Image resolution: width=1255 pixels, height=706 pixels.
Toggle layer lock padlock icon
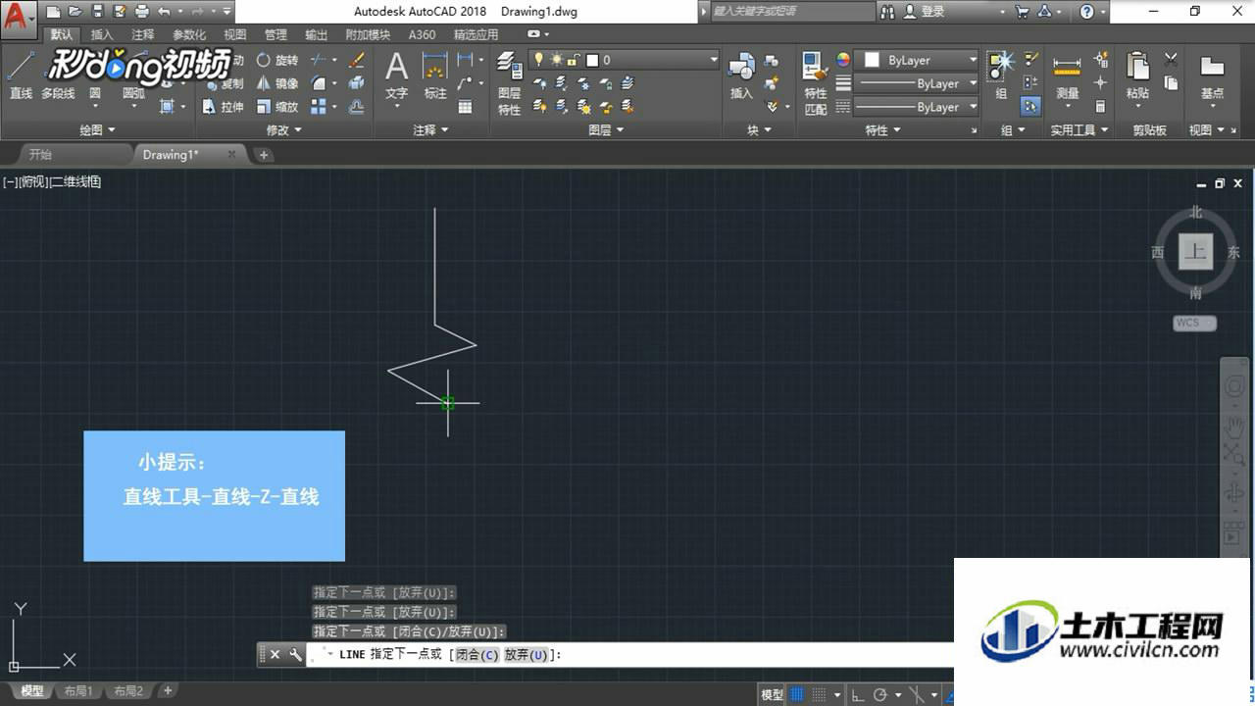(574, 60)
